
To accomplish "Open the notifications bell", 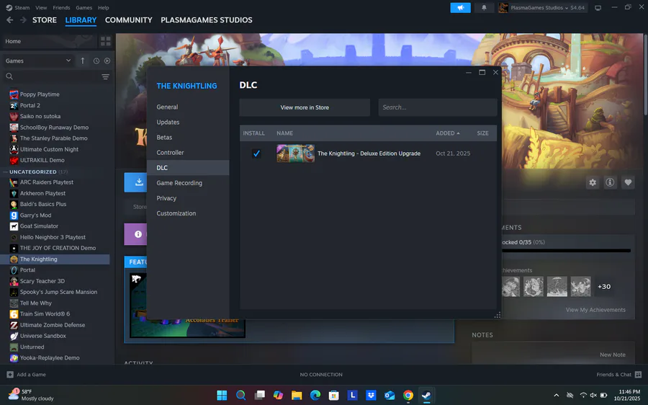I will tap(484, 7).
